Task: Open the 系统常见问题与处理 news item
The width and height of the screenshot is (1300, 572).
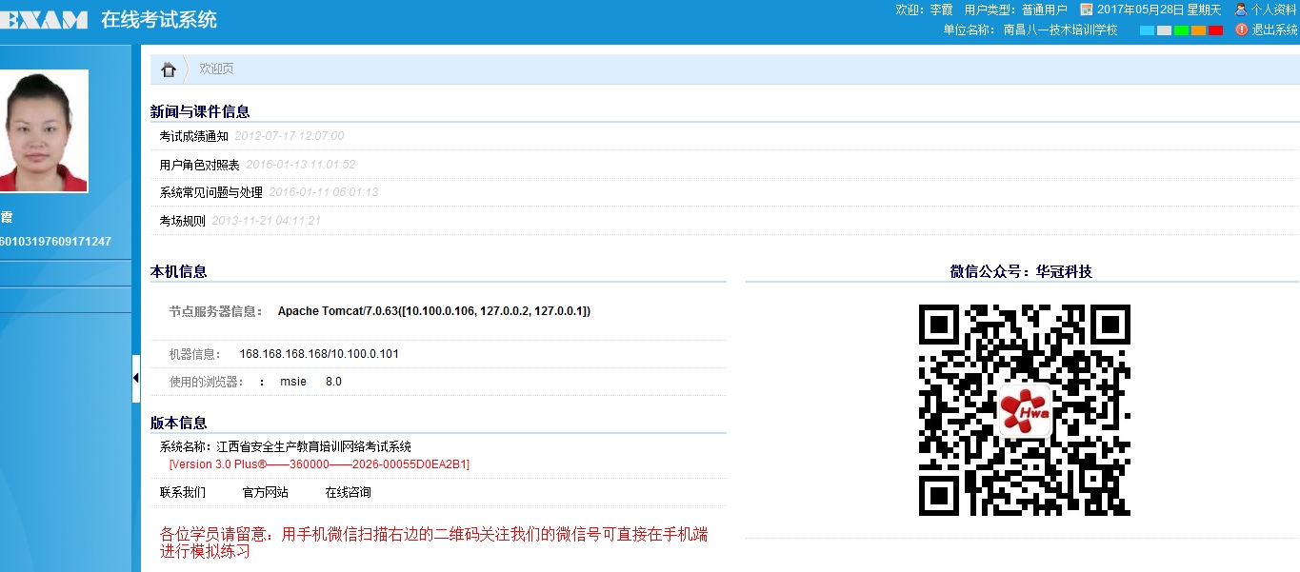Action: tap(211, 192)
